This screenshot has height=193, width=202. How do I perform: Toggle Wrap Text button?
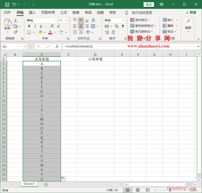[x=93, y=20]
